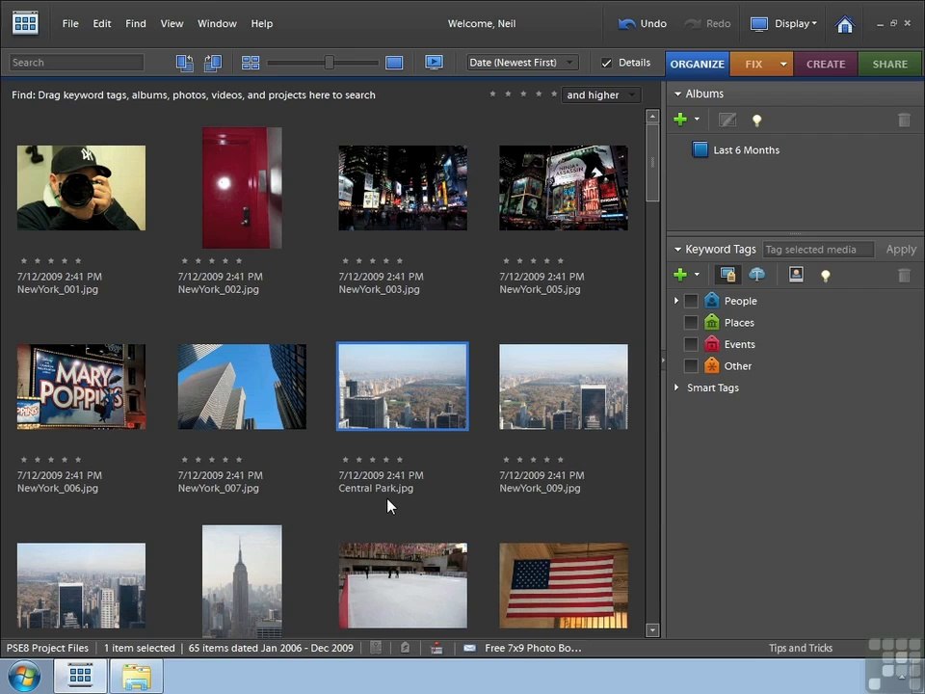Click the Tag selected media field

(818, 250)
